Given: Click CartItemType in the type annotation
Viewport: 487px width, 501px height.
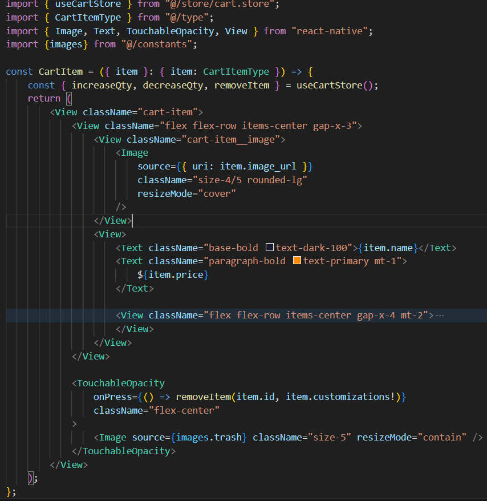Looking at the screenshot, I should pos(236,71).
